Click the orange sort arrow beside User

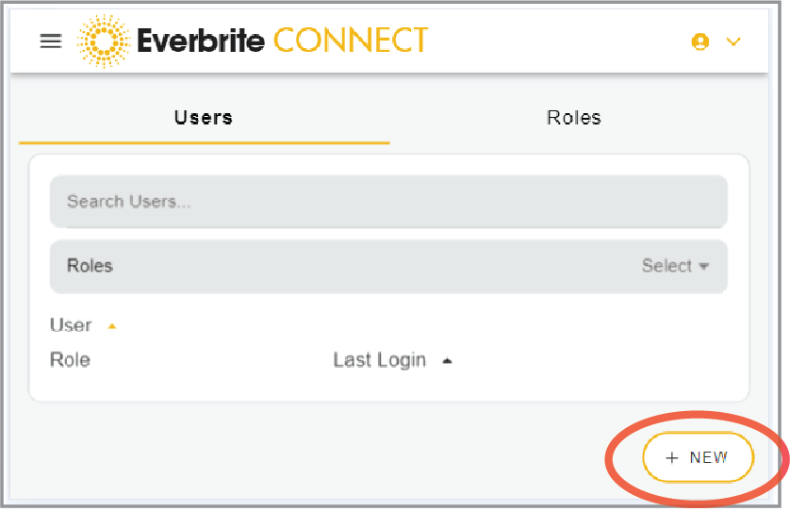click(x=112, y=326)
